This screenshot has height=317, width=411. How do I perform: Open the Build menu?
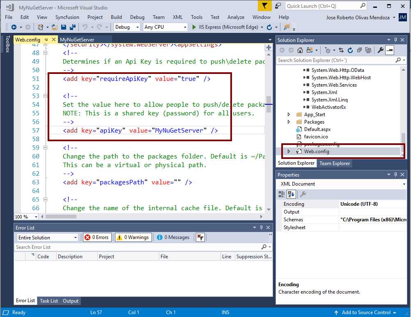[x=116, y=17]
